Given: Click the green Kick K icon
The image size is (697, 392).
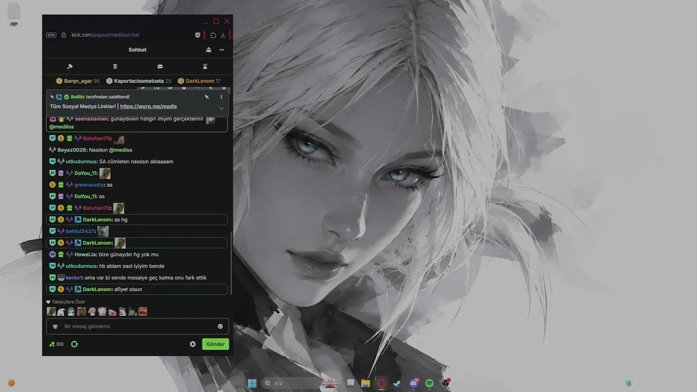Looking at the screenshot, I should tap(75, 344).
